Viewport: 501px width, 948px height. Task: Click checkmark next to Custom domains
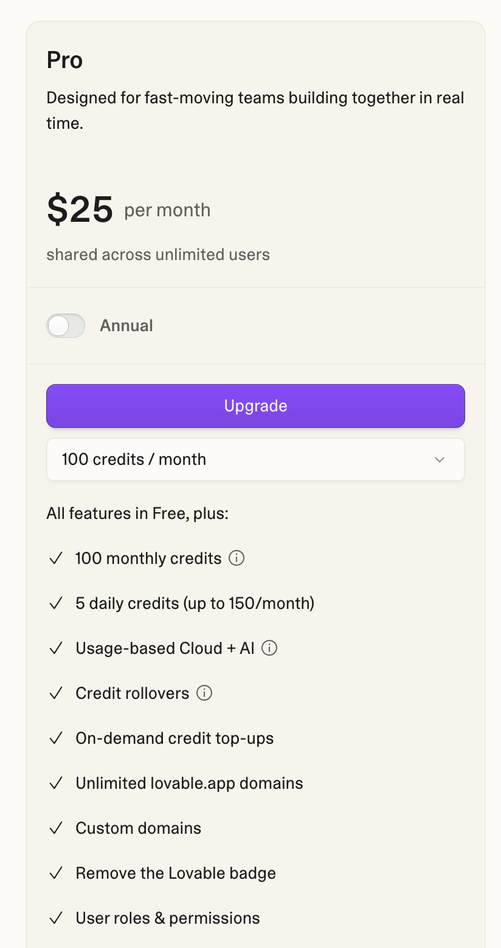56,828
